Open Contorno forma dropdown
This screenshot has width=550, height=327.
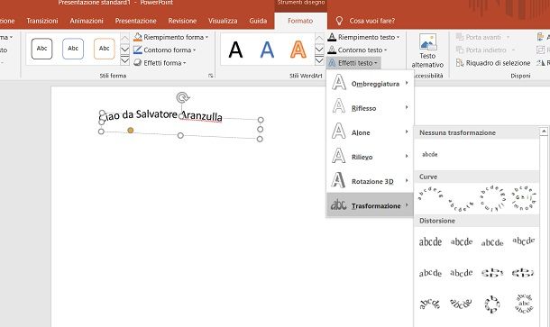tap(164, 50)
